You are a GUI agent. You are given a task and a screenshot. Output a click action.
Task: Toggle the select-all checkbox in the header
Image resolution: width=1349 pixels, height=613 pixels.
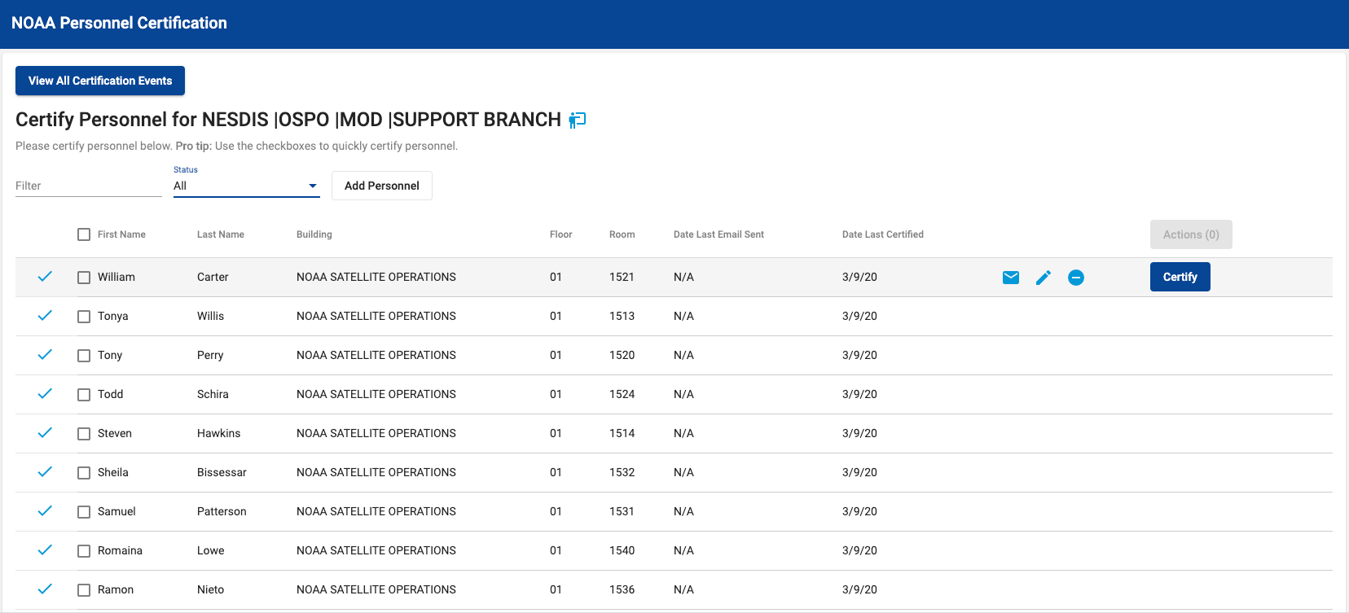click(84, 234)
